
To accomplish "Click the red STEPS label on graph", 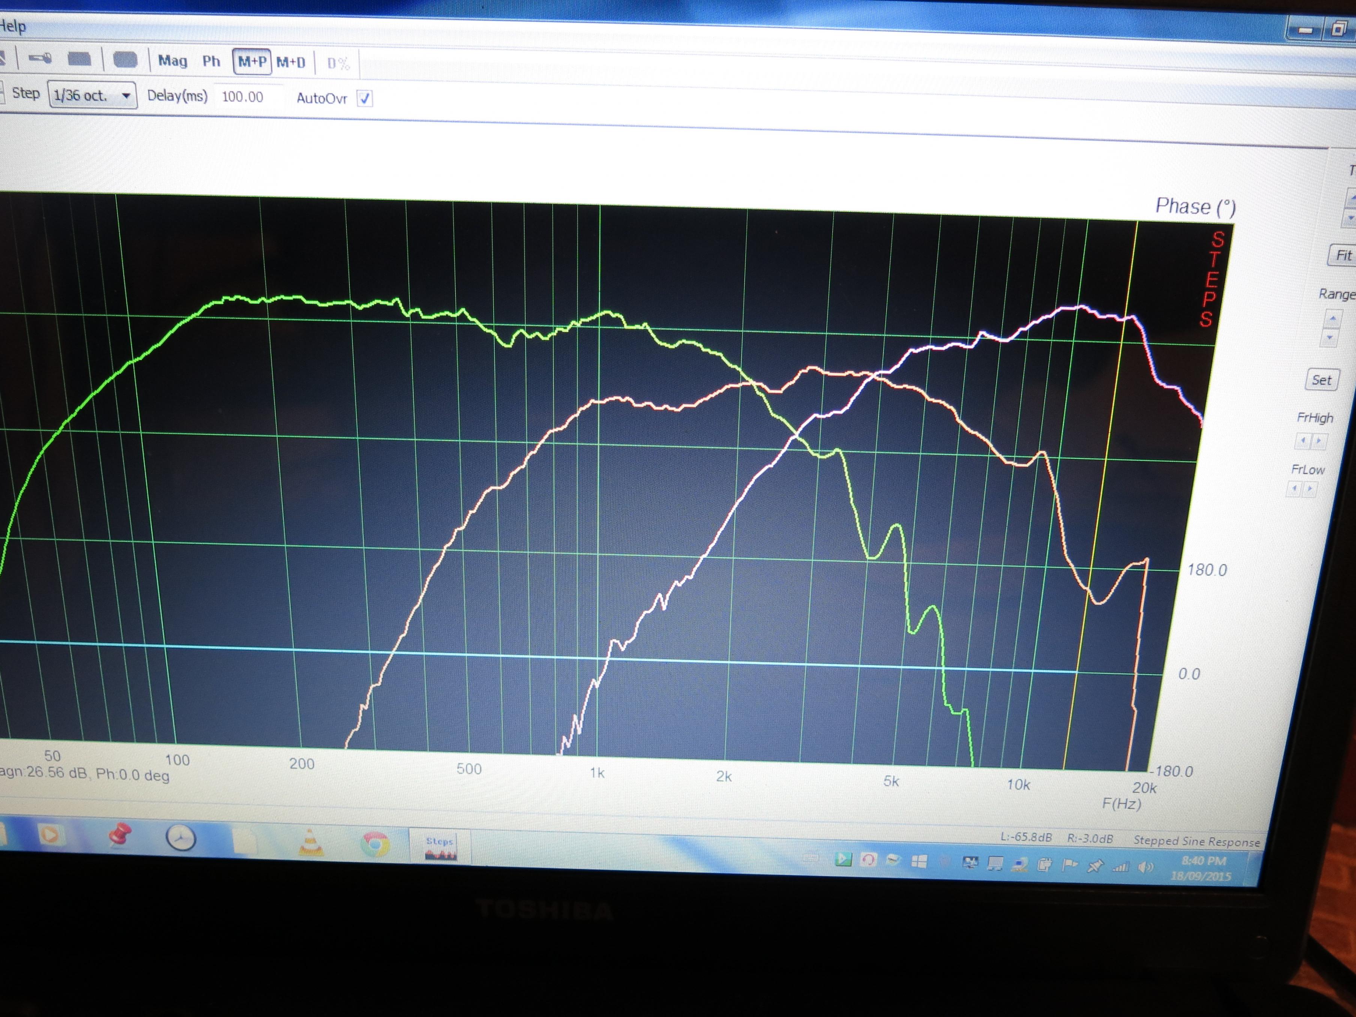I will [x=1211, y=279].
